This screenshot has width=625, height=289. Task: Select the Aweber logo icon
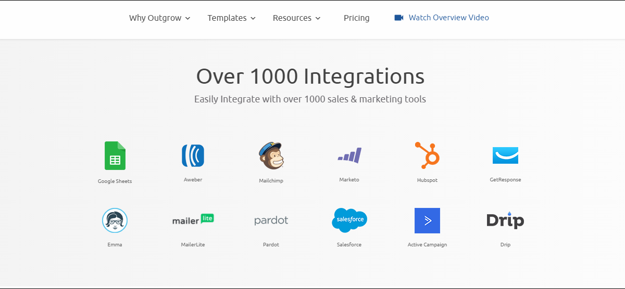193,155
